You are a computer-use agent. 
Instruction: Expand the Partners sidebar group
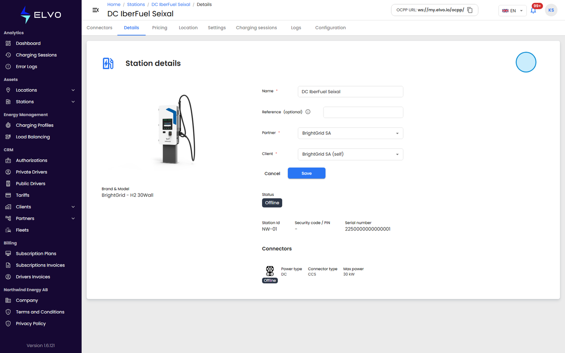coord(73,219)
